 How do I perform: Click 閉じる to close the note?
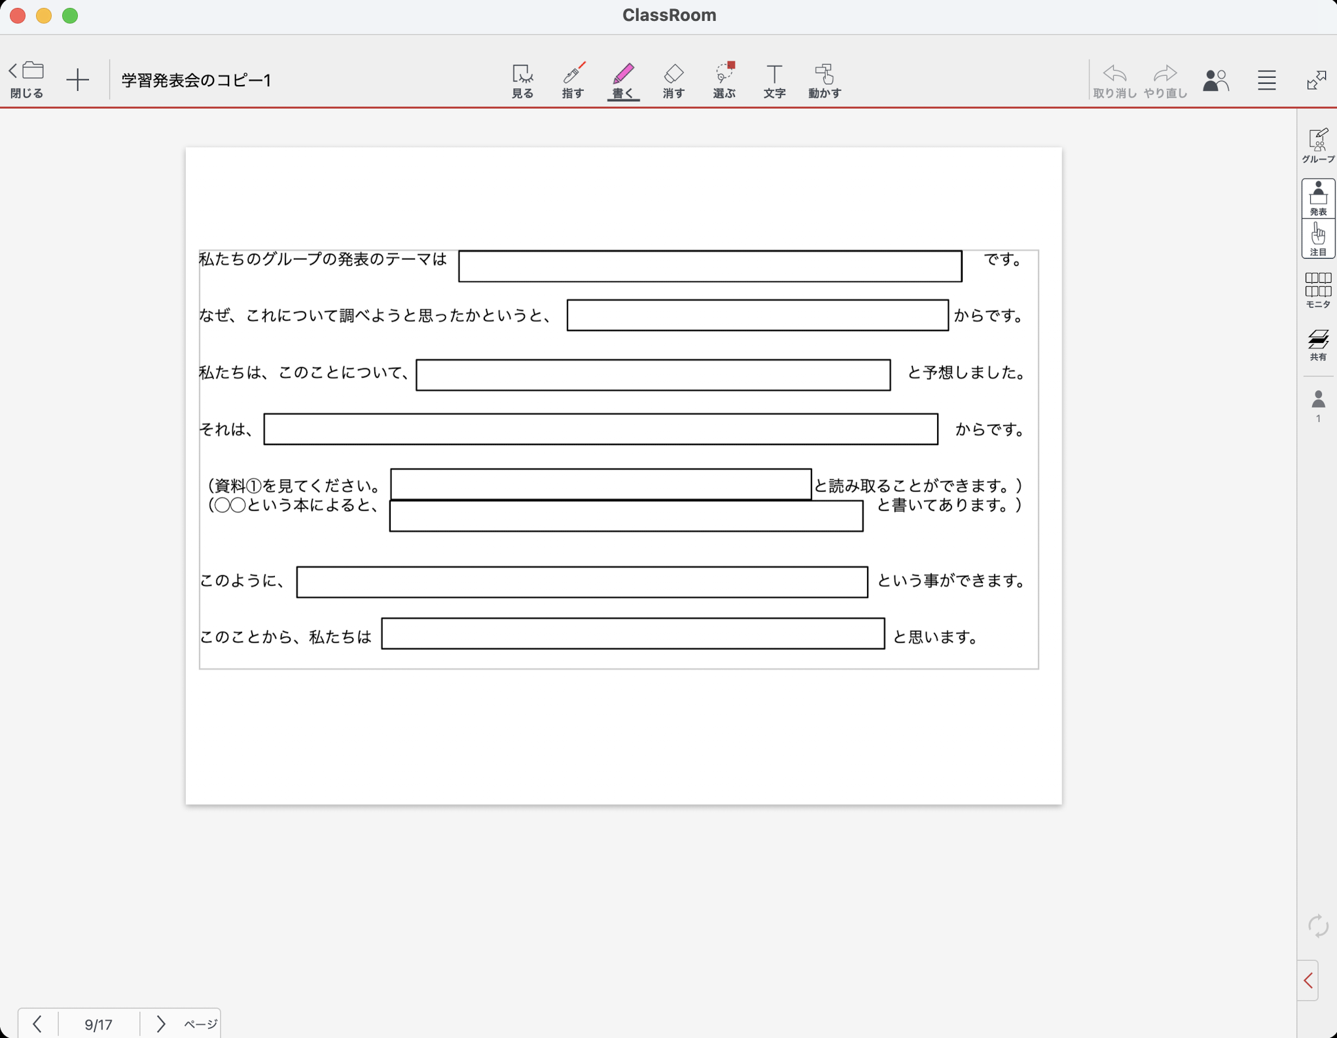pyautogui.click(x=27, y=80)
